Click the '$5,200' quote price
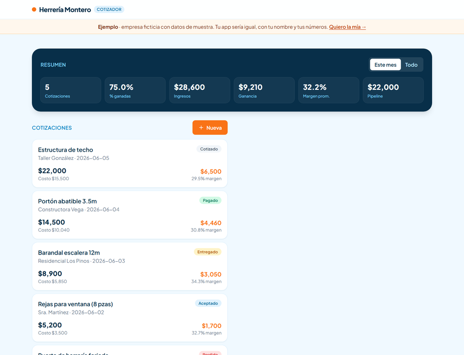 [x=50, y=326]
